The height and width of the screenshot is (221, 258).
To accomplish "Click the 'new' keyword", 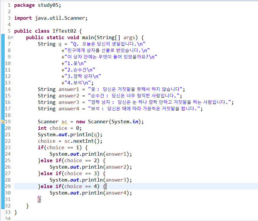I will coord(81,122).
